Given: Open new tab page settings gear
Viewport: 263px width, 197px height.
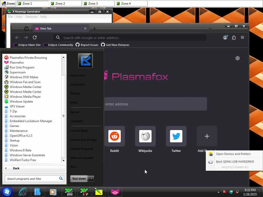Looking at the screenshot, I should pyautogui.click(x=238, y=58).
